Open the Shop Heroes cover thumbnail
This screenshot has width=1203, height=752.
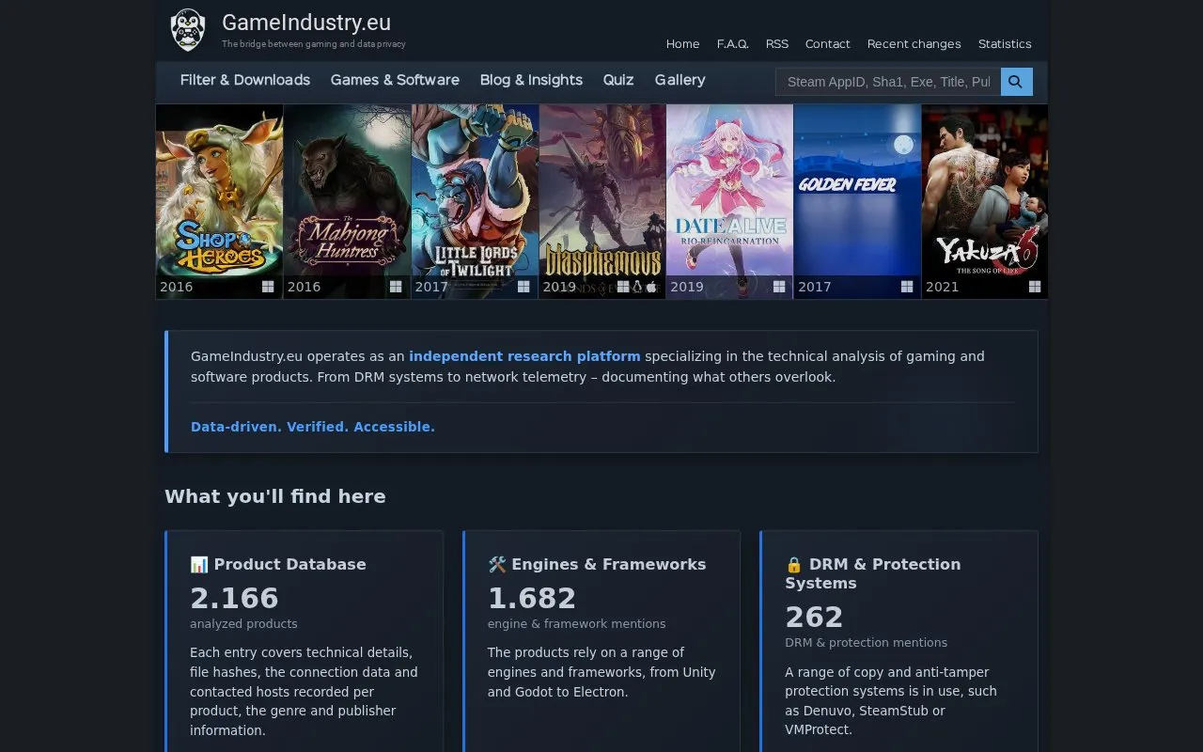coord(219,201)
